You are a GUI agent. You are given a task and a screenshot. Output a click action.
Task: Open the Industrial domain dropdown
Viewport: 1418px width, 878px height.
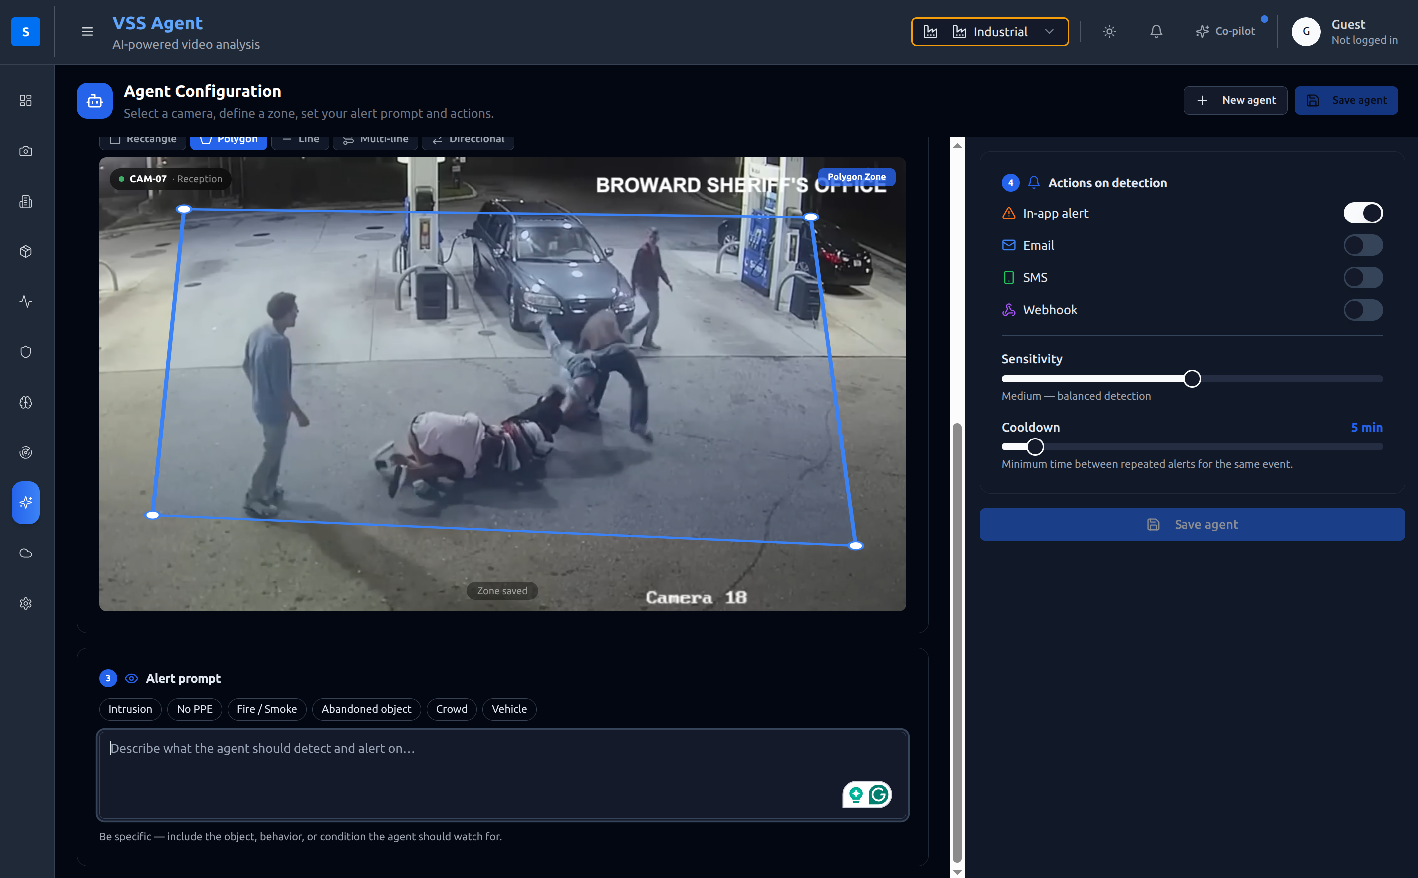pyautogui.click(x=989, y=31)
